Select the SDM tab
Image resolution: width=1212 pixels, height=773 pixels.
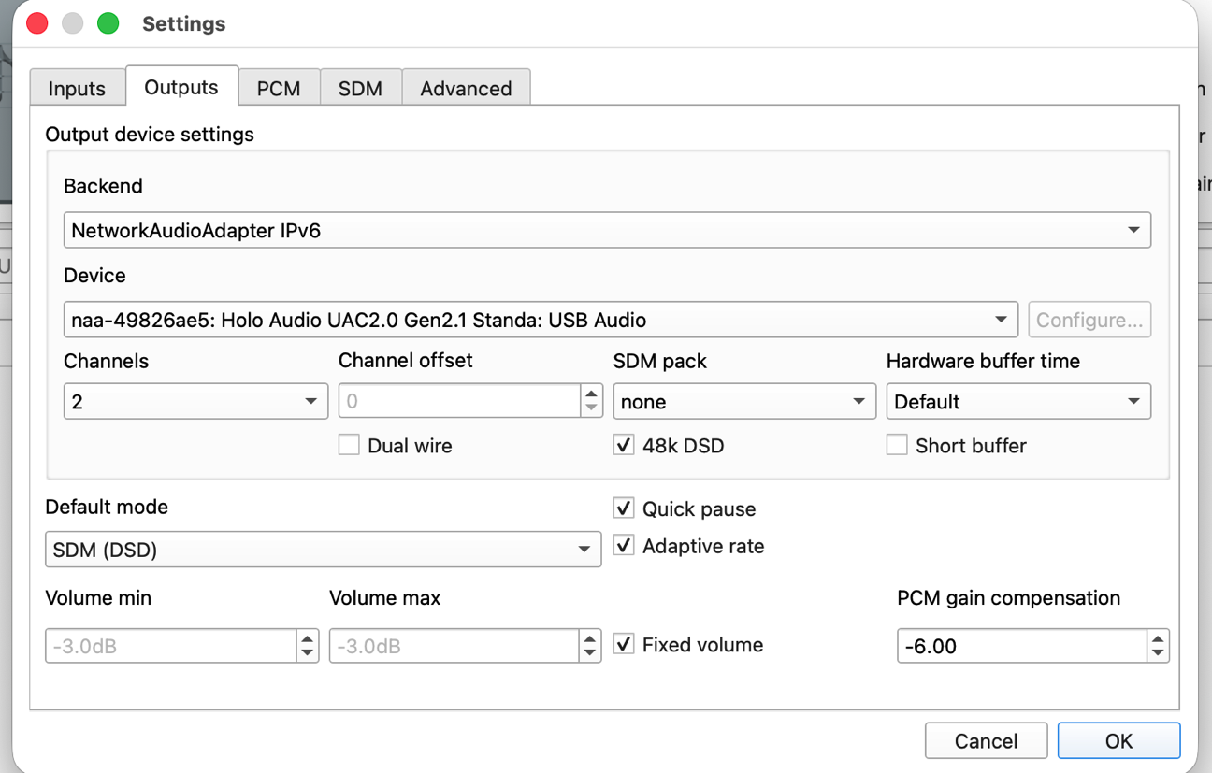tap(360, 89)
